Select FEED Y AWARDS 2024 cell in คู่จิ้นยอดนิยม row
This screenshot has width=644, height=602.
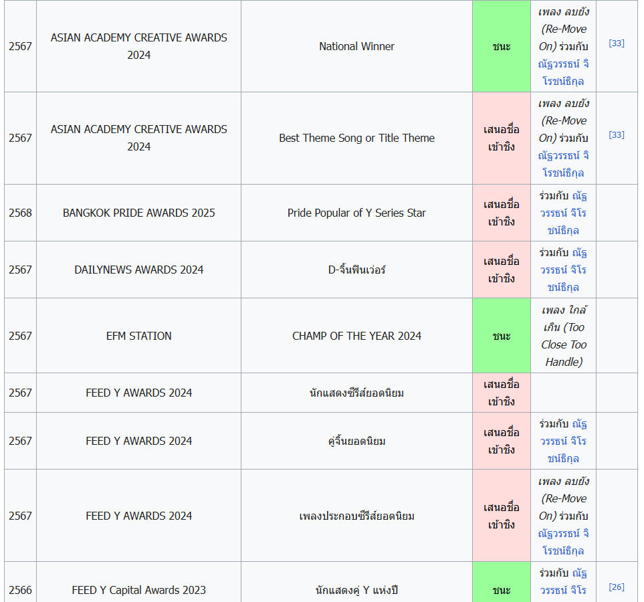[x=139, y=441]
